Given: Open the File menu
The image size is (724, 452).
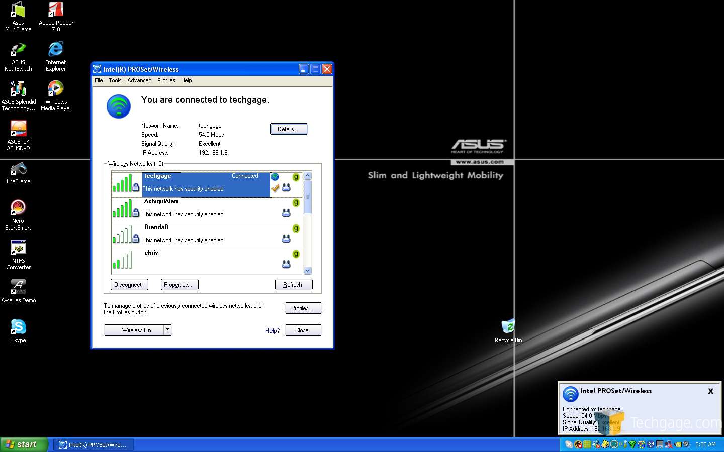Looking at the screenshot, I should (99, 80).
